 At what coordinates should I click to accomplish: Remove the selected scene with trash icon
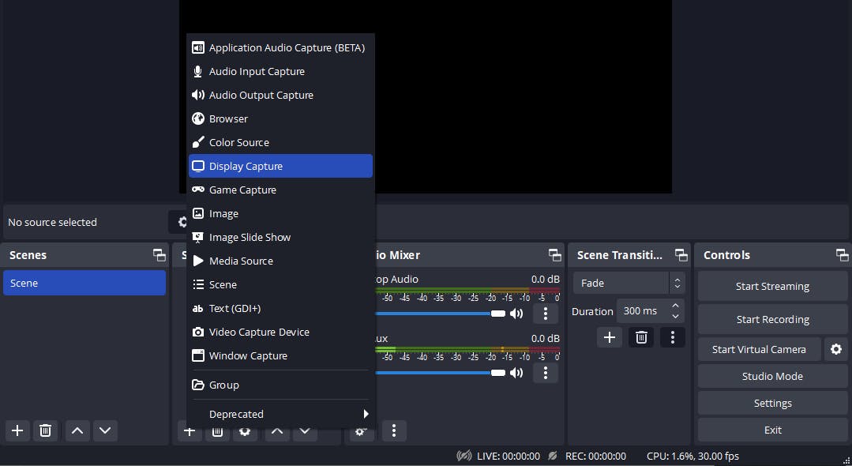46,430
